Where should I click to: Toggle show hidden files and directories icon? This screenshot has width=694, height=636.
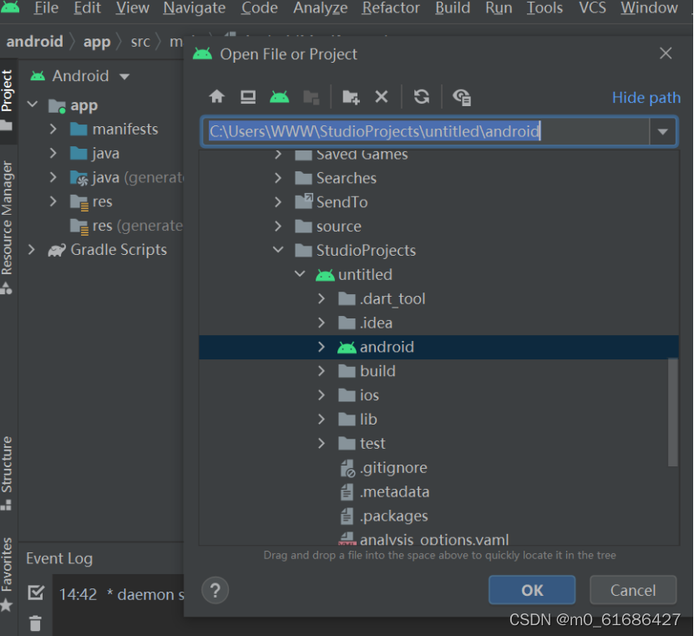[462, 97]
